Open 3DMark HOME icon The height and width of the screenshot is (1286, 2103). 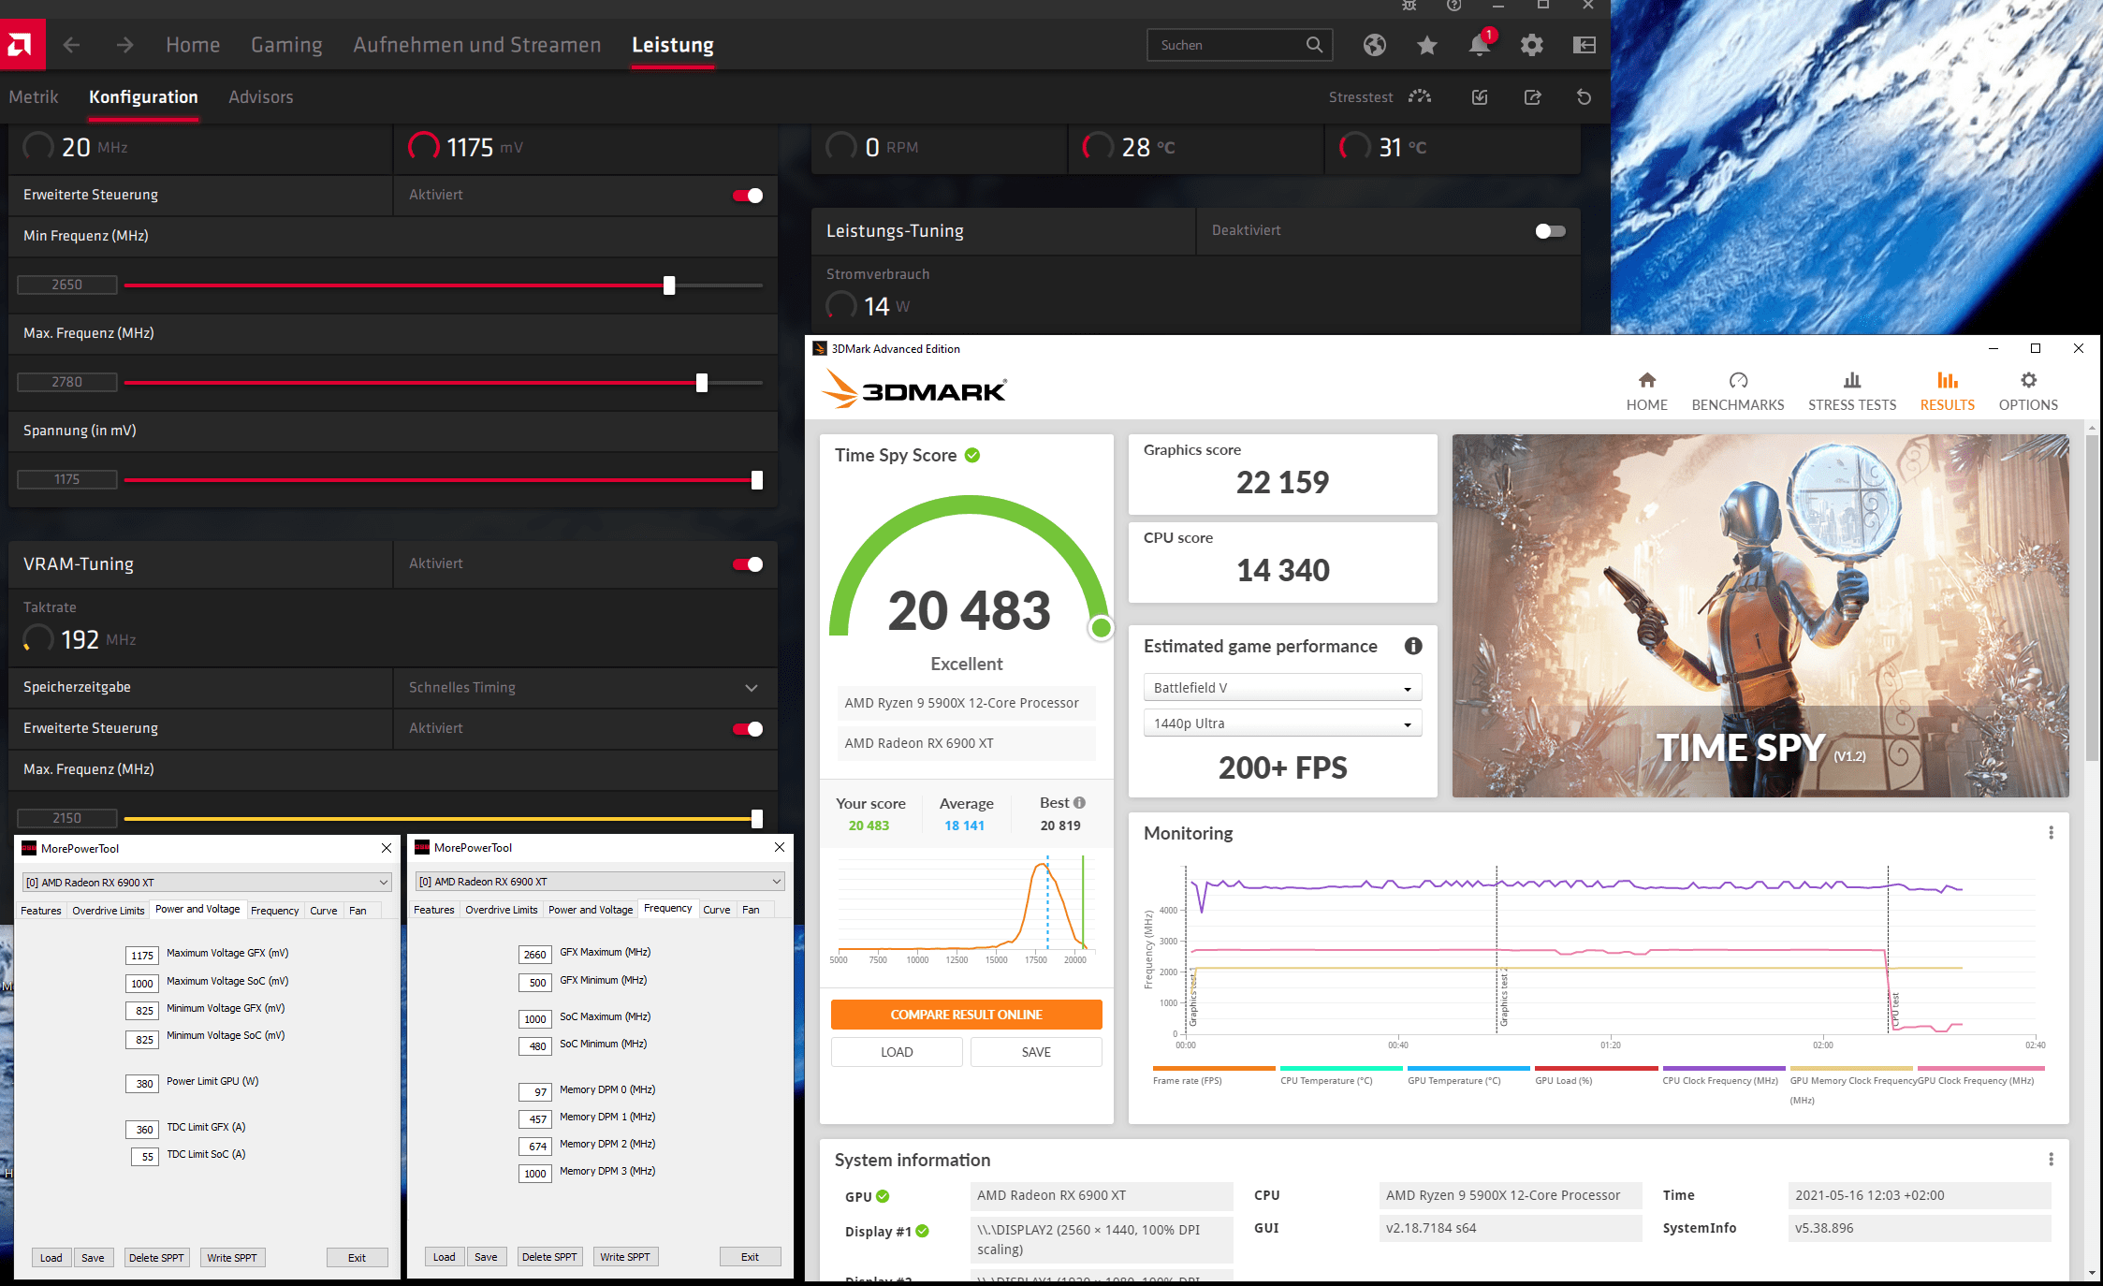[x=1646, y=380]
